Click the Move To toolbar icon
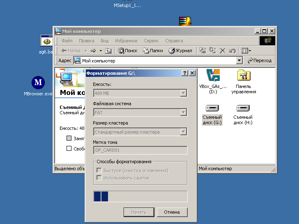Image resolution: width=299 pixels, height=224 pixels. [203, 51]
